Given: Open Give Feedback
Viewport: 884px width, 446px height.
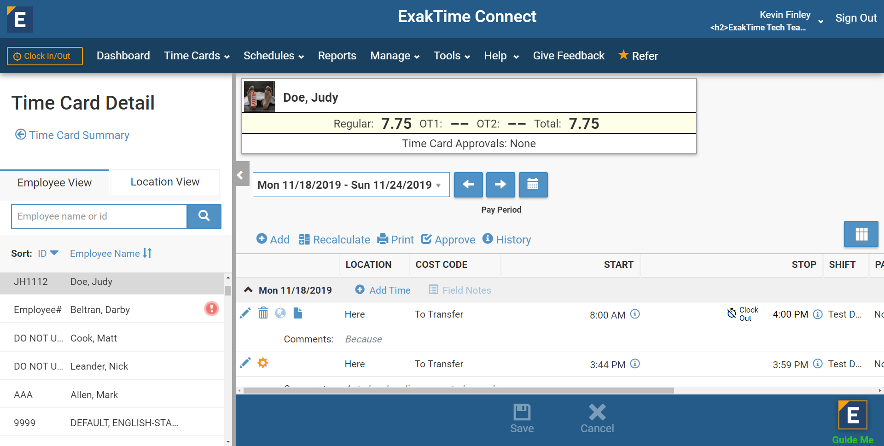Looking at the screenshot, I should pos(569,56).
